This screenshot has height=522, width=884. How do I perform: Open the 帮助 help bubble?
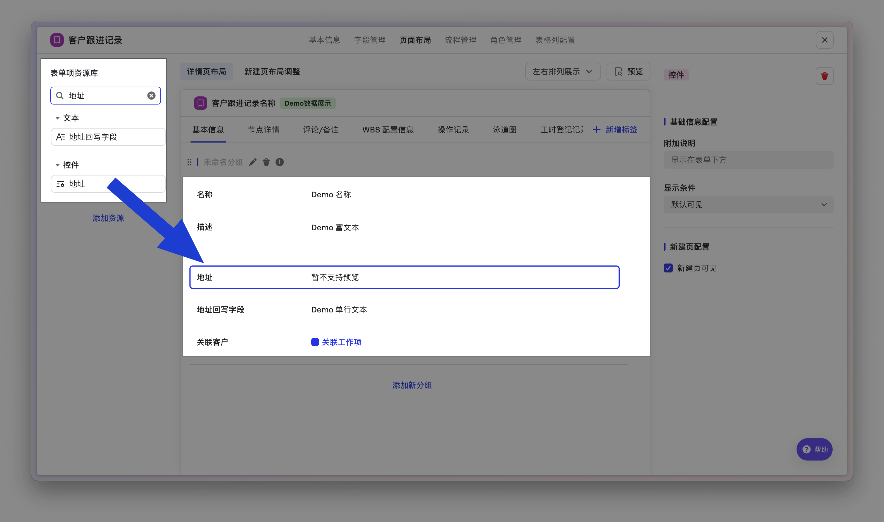[814, 449]
